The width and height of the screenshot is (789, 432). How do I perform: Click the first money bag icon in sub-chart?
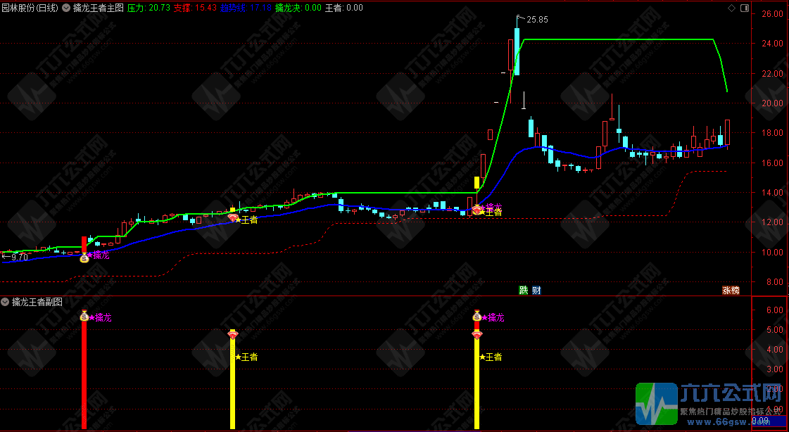tap(84, 317)
